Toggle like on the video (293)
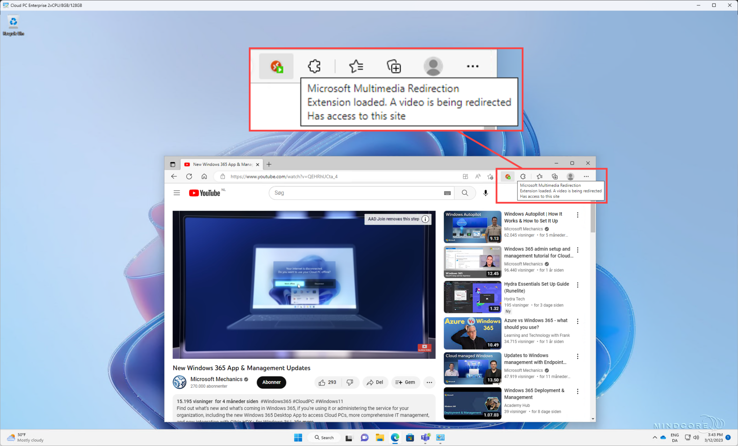738x446 pixels. click(x=327, y=382)
